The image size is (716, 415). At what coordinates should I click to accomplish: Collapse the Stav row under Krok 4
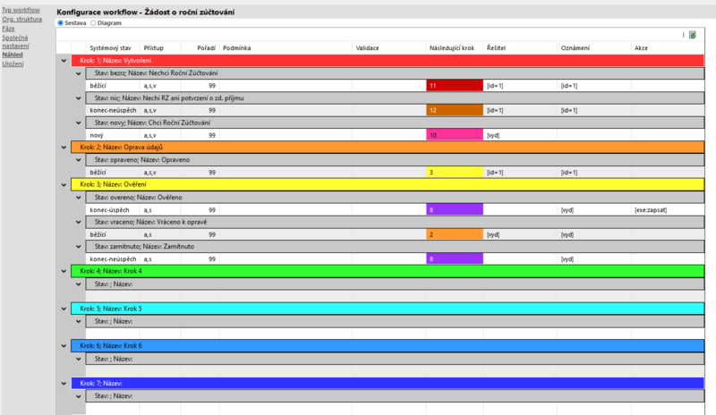pos(79,284)
